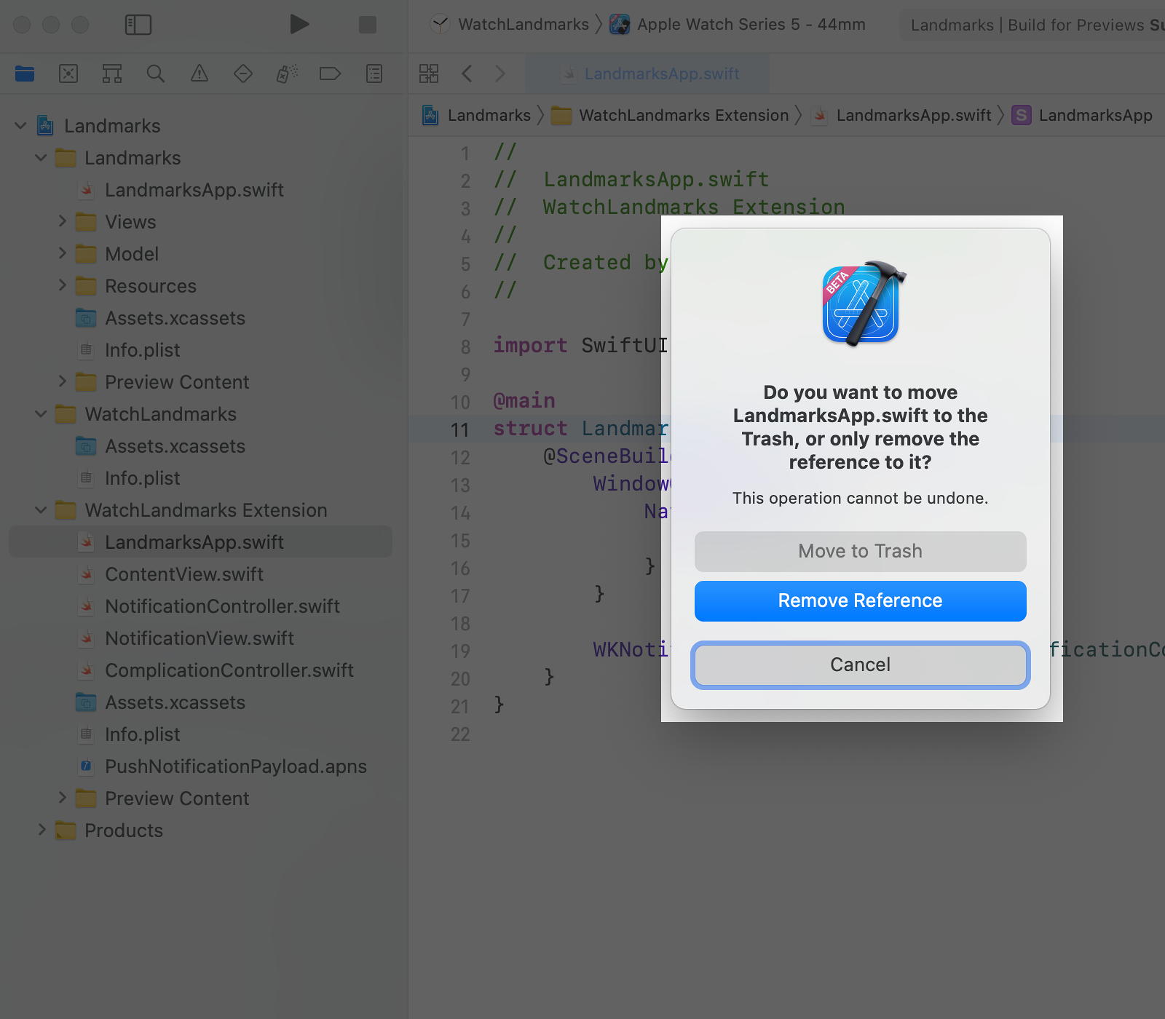The image size is (1165, 1019).
Task: Expand the Resources folder
Action: coord(62,285)
